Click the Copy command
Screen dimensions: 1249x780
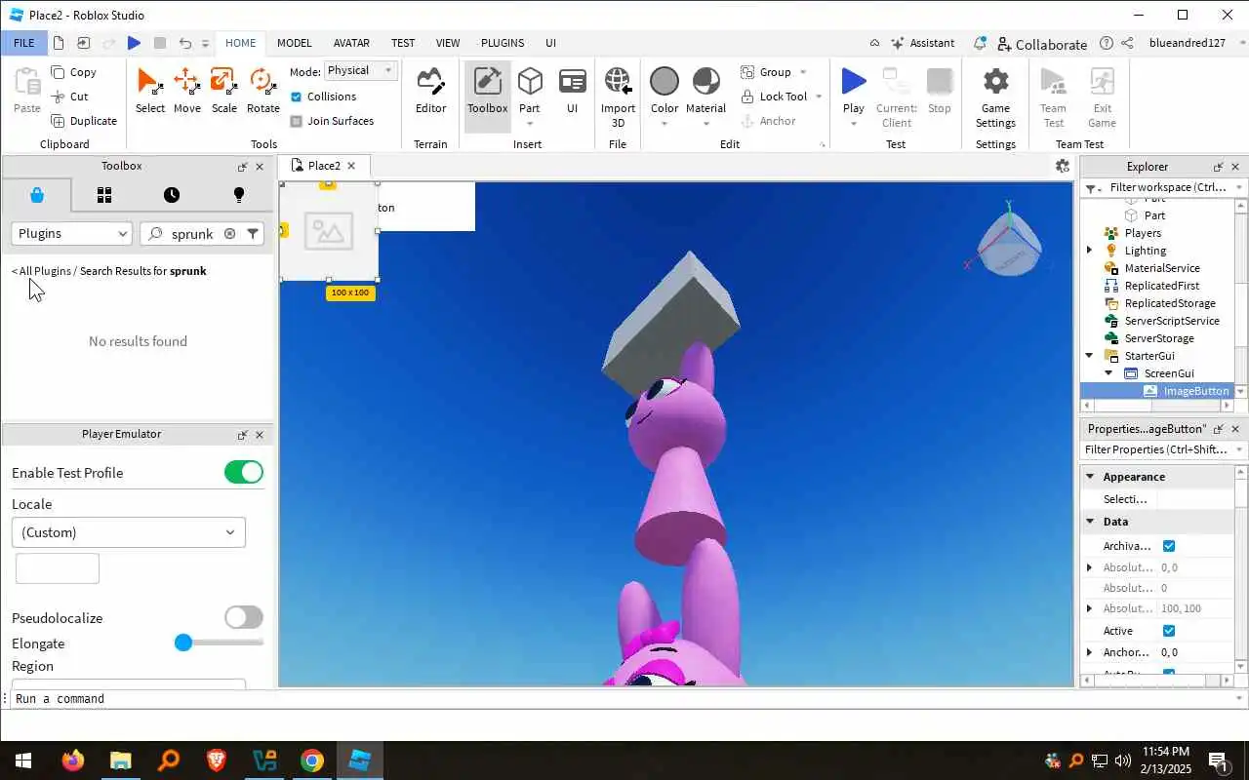(x=73, y=72)
